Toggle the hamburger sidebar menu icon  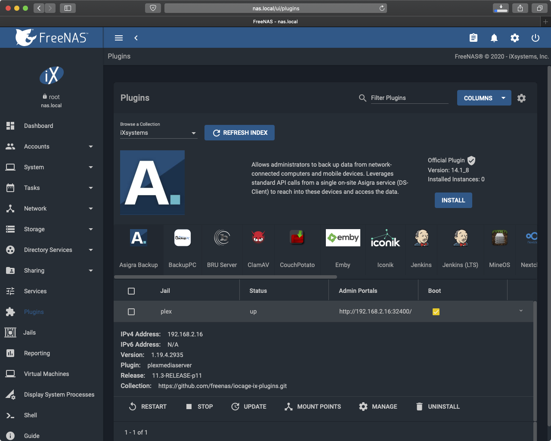click(x=119, y=38)
